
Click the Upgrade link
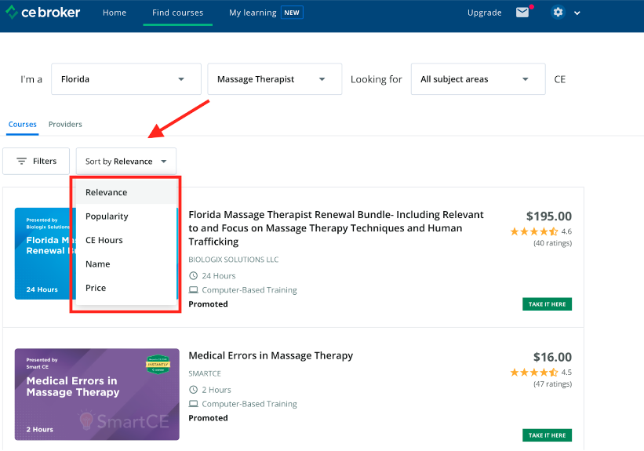[x=484, y=13]
